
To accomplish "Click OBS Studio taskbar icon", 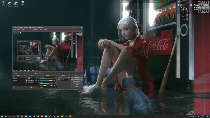I will click(x=50, y=116).
